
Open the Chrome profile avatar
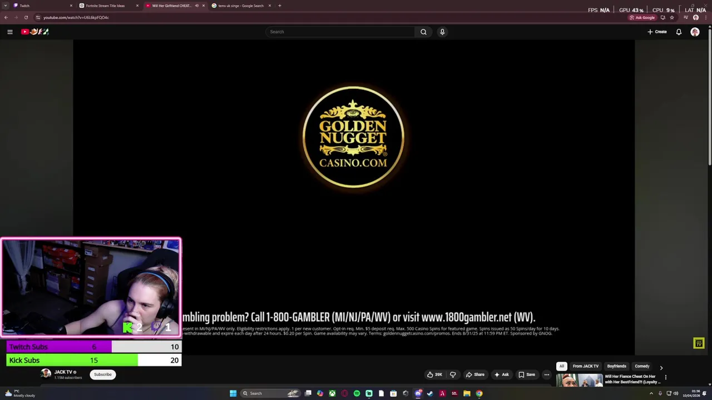pyautogui.click(x=695, y=17)
